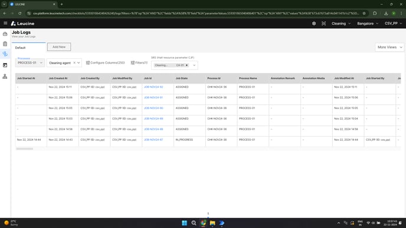Open File Explorer from the taskbar
Viewport: 406px width, 228px height.
(x=212, y=223)
